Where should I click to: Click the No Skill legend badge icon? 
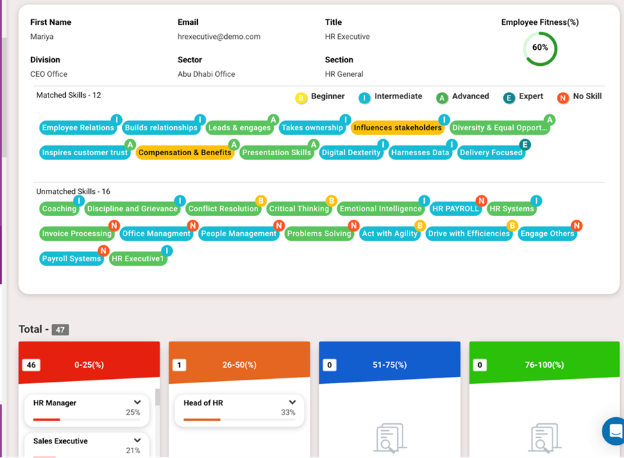tap(563, 98)
